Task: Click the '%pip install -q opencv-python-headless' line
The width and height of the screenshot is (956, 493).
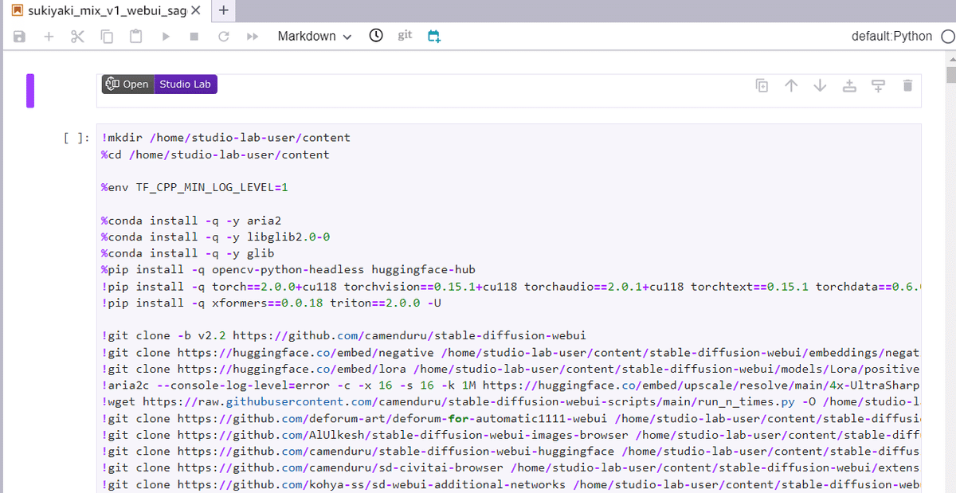Action: pos(288,269)
